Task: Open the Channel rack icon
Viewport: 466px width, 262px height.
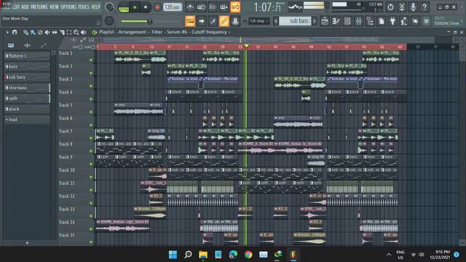Action: pos(347,21)
